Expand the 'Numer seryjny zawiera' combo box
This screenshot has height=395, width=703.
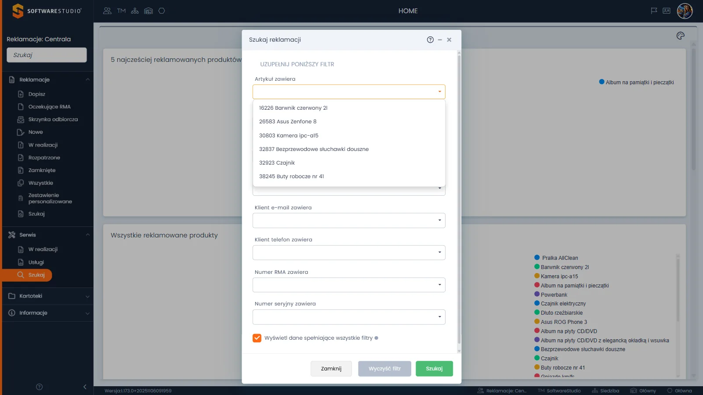tap(349, 317)
